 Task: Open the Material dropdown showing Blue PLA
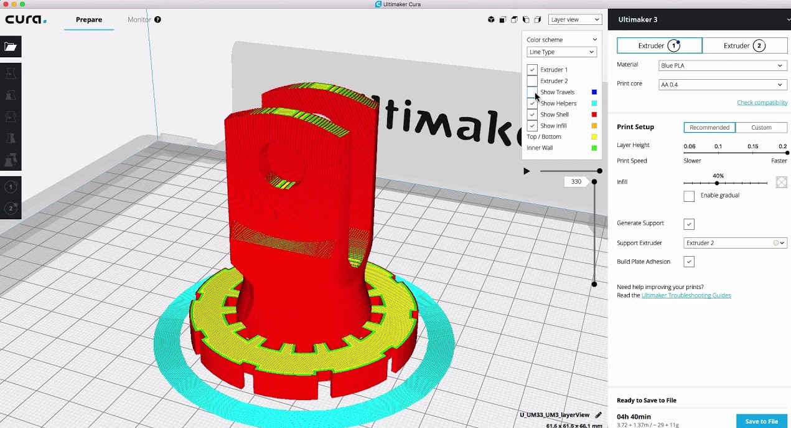[722, 65]
